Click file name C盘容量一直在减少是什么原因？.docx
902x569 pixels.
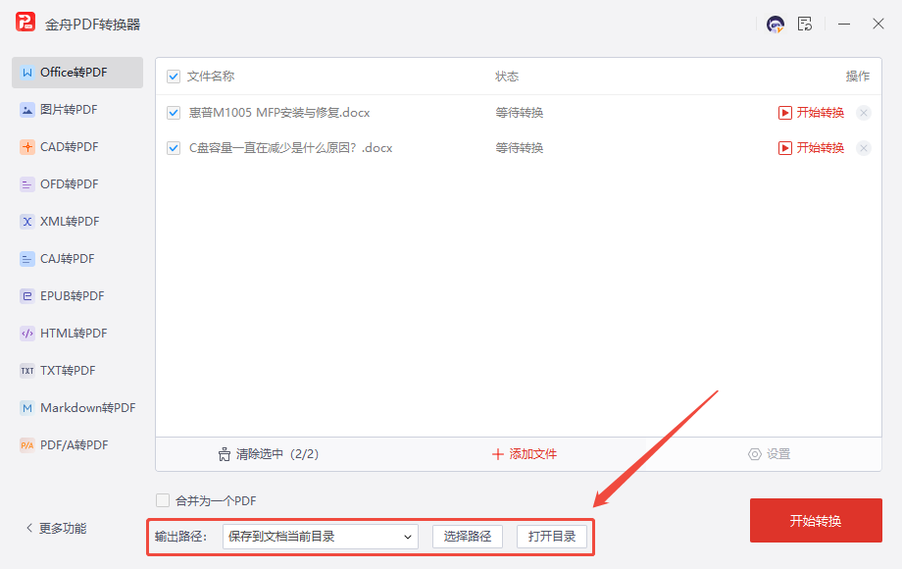[290, 148]
